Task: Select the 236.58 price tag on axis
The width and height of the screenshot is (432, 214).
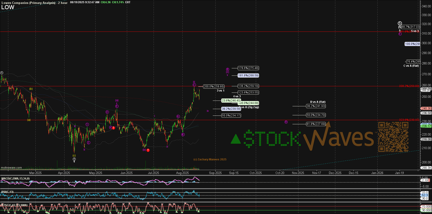Action: tap(426, 113)
